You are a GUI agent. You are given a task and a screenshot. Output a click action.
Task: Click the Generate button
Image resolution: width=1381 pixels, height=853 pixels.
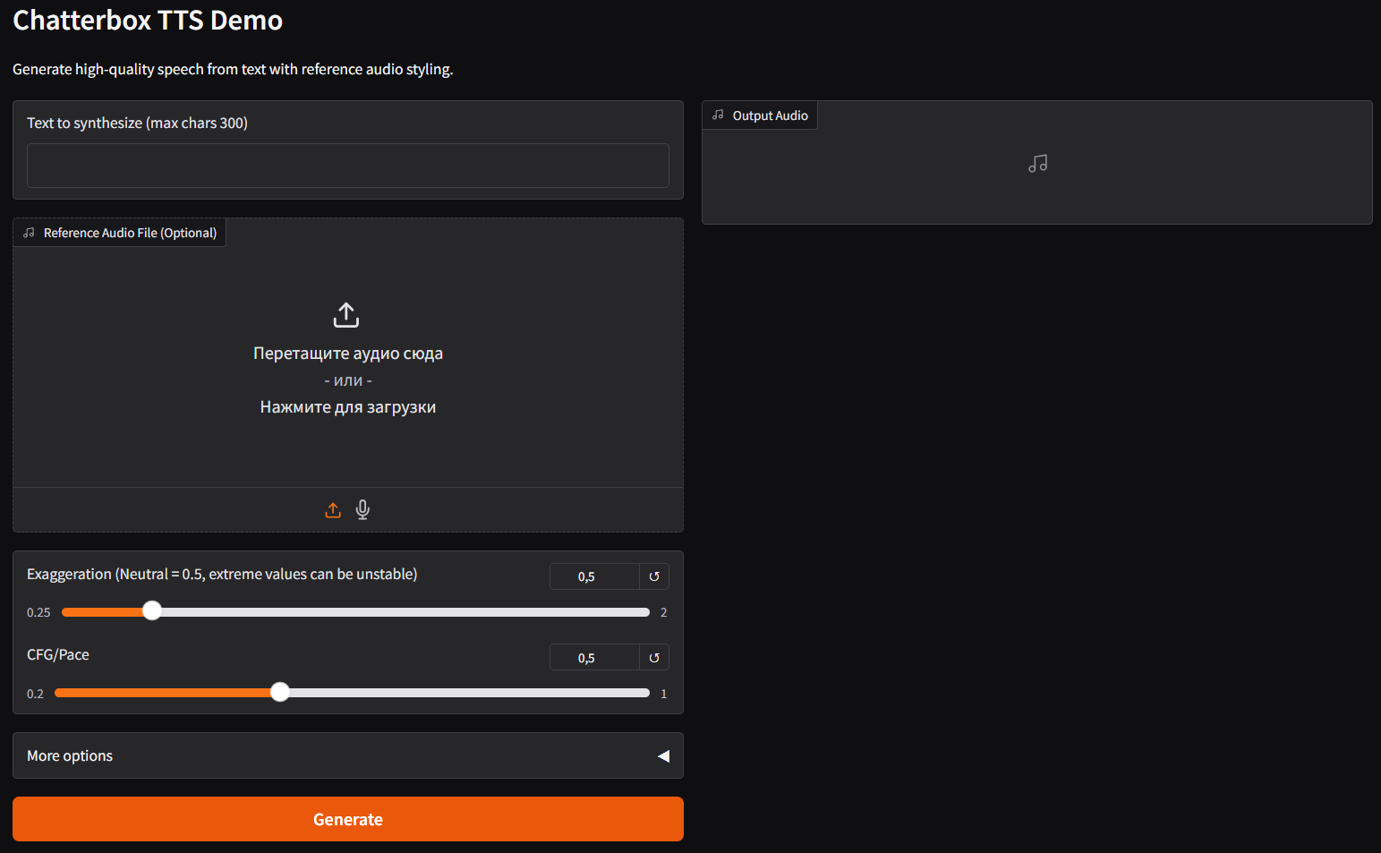click(x=348, y=819)
